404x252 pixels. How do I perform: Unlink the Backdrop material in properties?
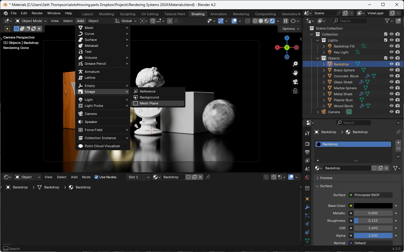[x=386, y=168]
